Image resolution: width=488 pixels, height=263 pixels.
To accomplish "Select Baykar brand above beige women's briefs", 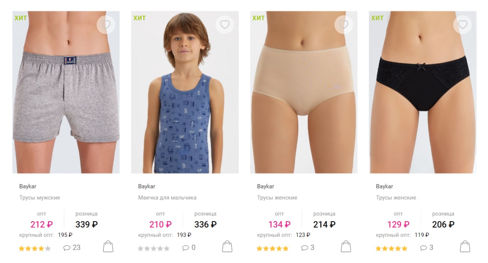I will (266, 186).
